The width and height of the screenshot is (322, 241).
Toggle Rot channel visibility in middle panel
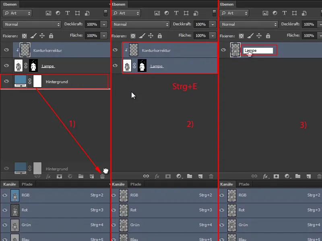tap(114, 210)
